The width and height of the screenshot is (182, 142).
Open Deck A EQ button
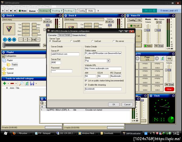click(34, 40)
